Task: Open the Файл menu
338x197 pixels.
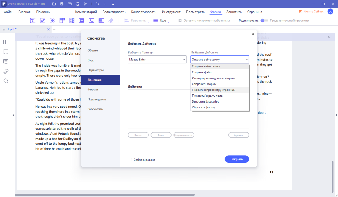Action: pyautogui.click(x=8, y=12)
